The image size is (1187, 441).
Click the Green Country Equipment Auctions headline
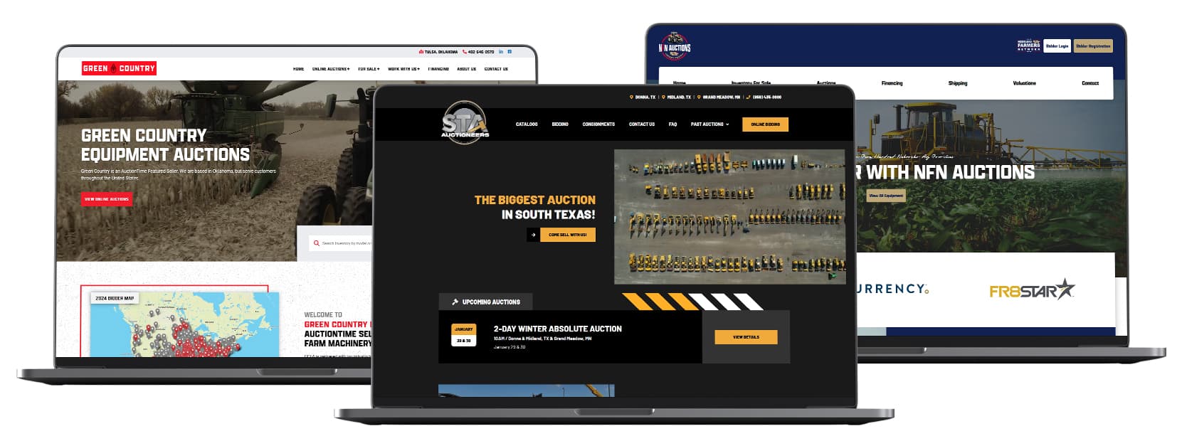[165, 145]
